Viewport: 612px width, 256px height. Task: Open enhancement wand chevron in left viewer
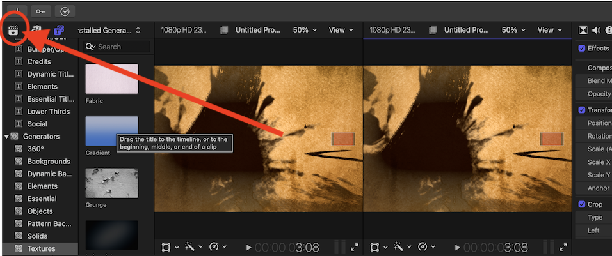pos(200,247)
